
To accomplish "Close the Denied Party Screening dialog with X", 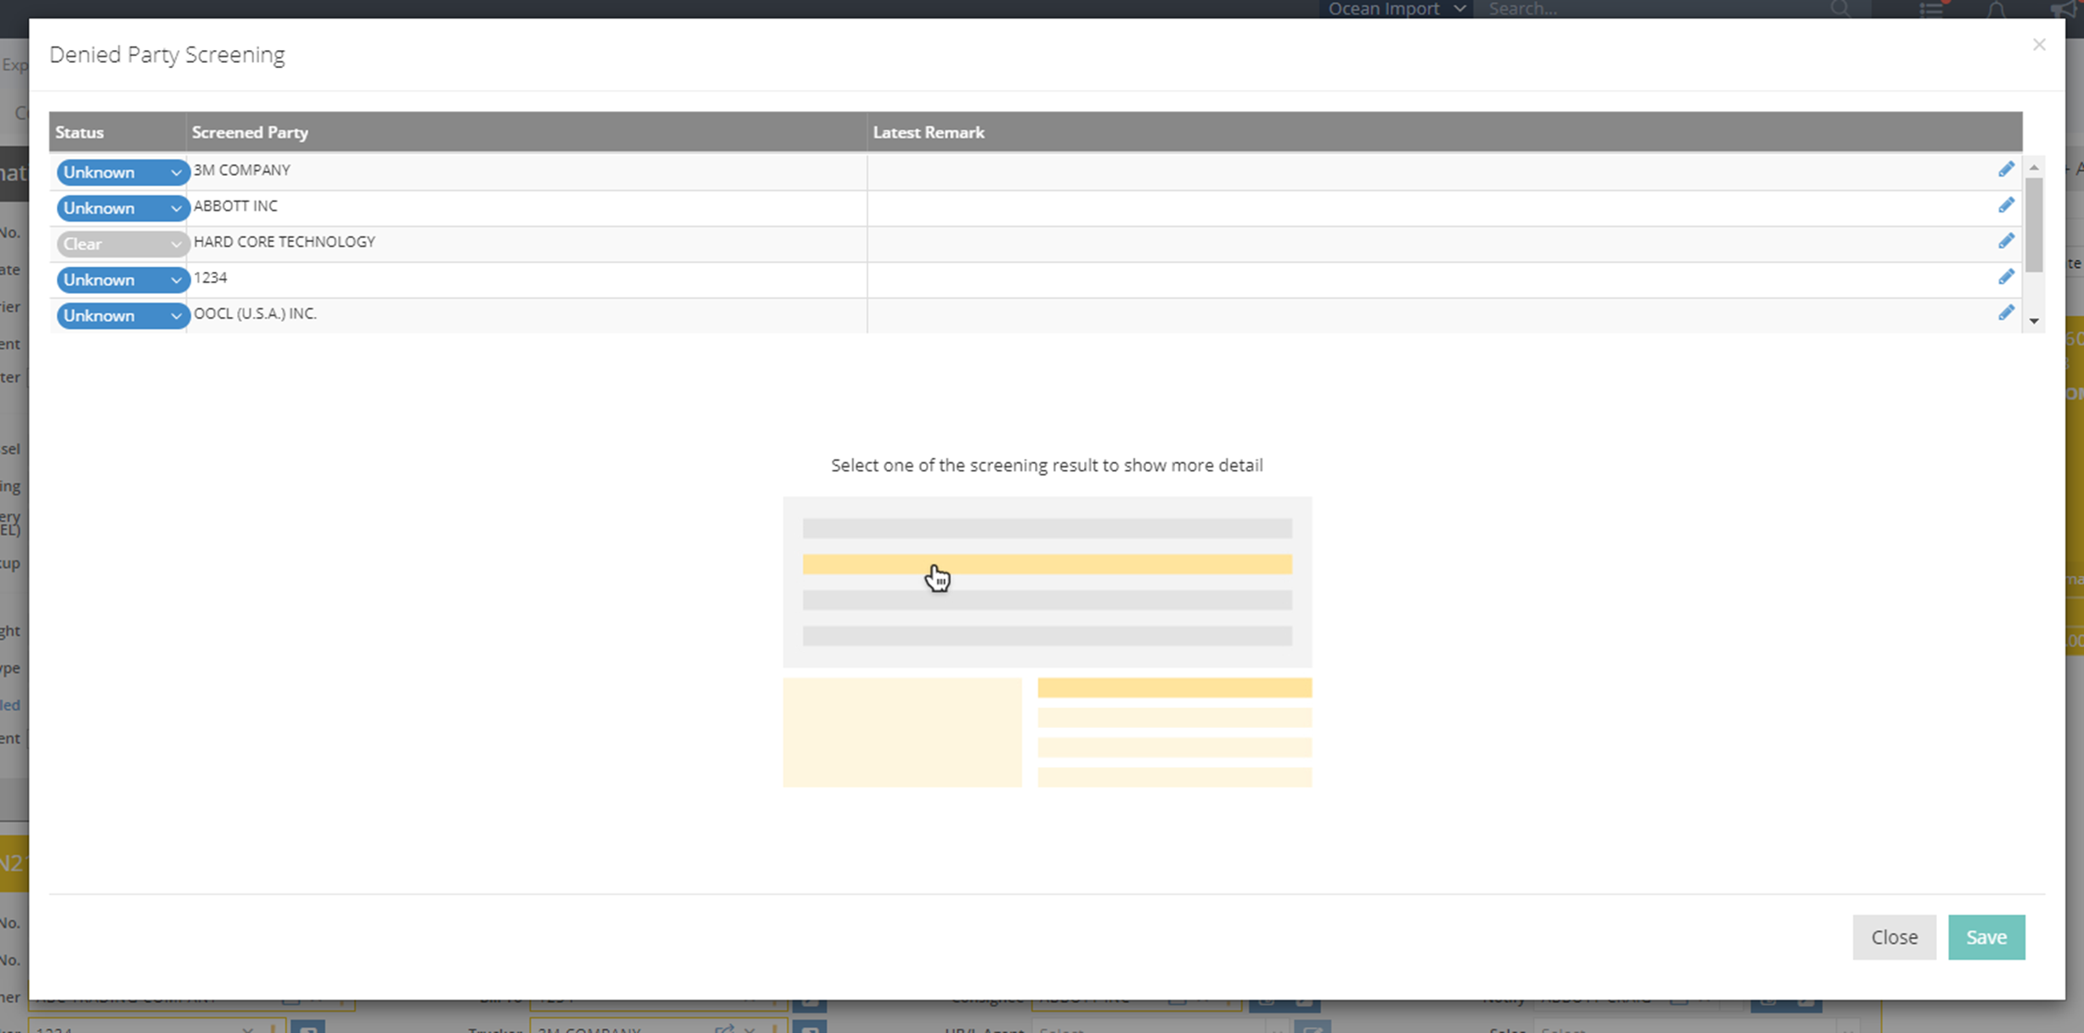I will (2038, 45).
